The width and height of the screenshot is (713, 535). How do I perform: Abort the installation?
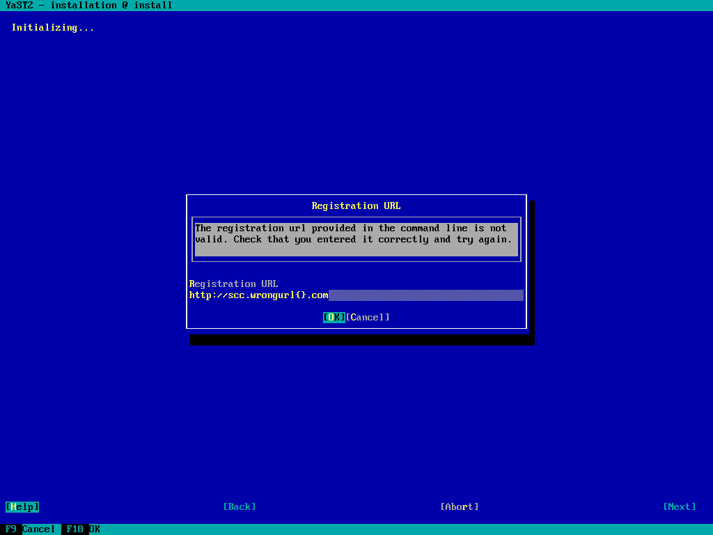[460, 506]
